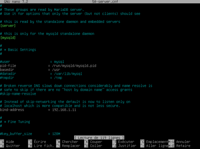Click the '/usr' basedir value
This screenshot has width=200, height=149.
[56, 70]
